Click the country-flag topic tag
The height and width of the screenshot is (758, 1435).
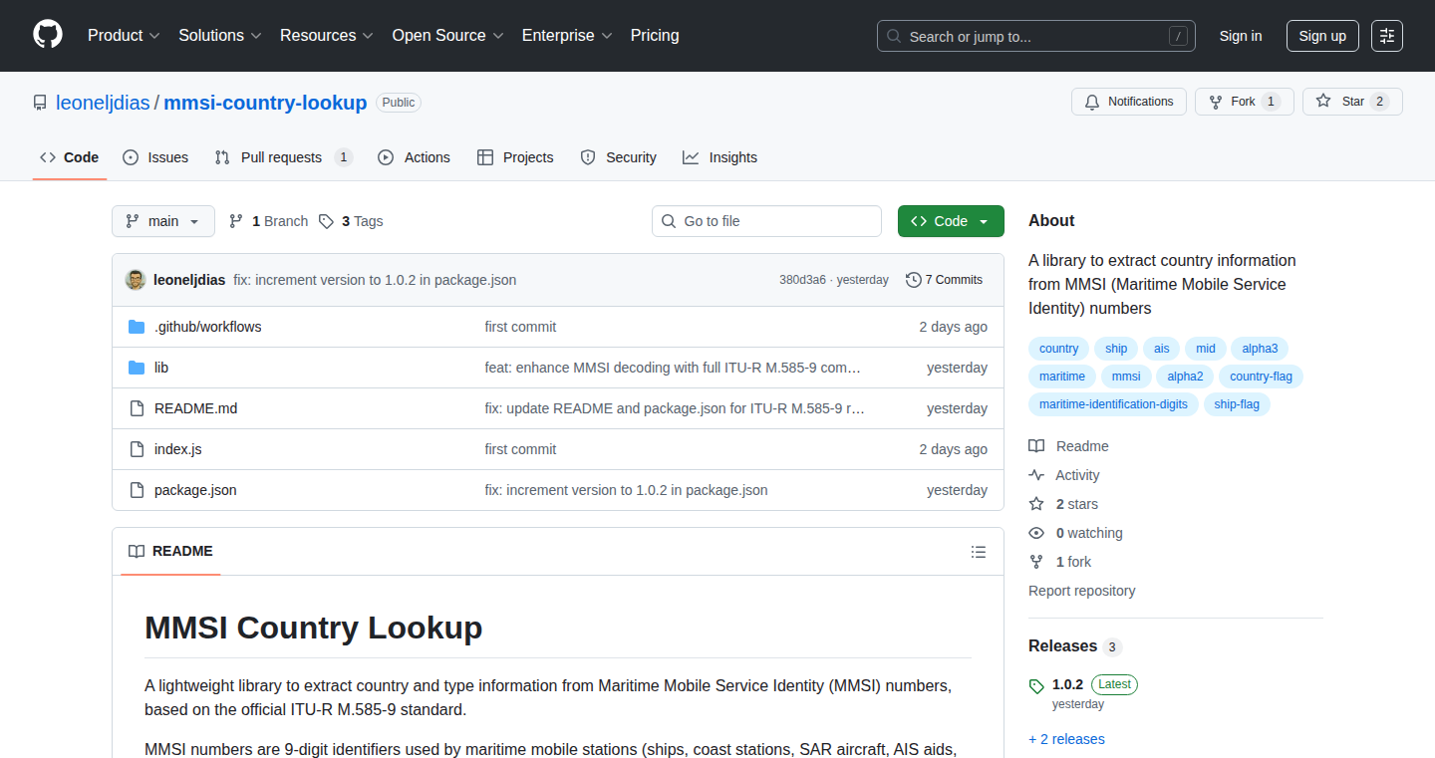pyautogui.click(x=1261, y=377)
